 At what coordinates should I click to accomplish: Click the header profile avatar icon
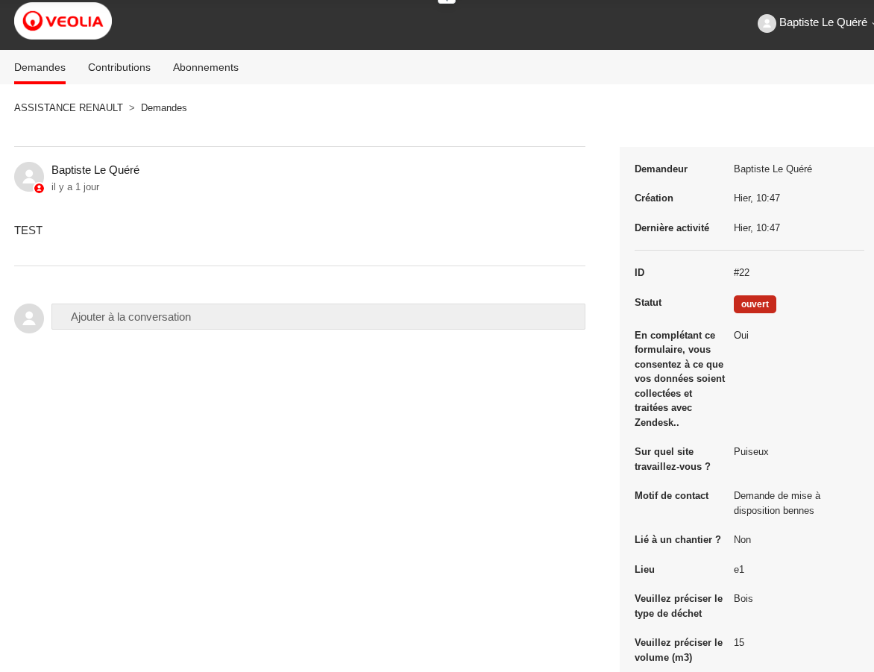click(x=767, y=23)
